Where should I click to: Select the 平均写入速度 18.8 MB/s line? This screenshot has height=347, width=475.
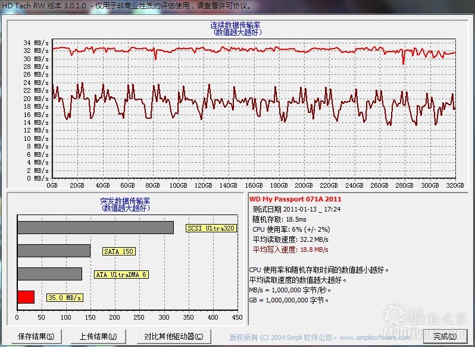[290, 250]
